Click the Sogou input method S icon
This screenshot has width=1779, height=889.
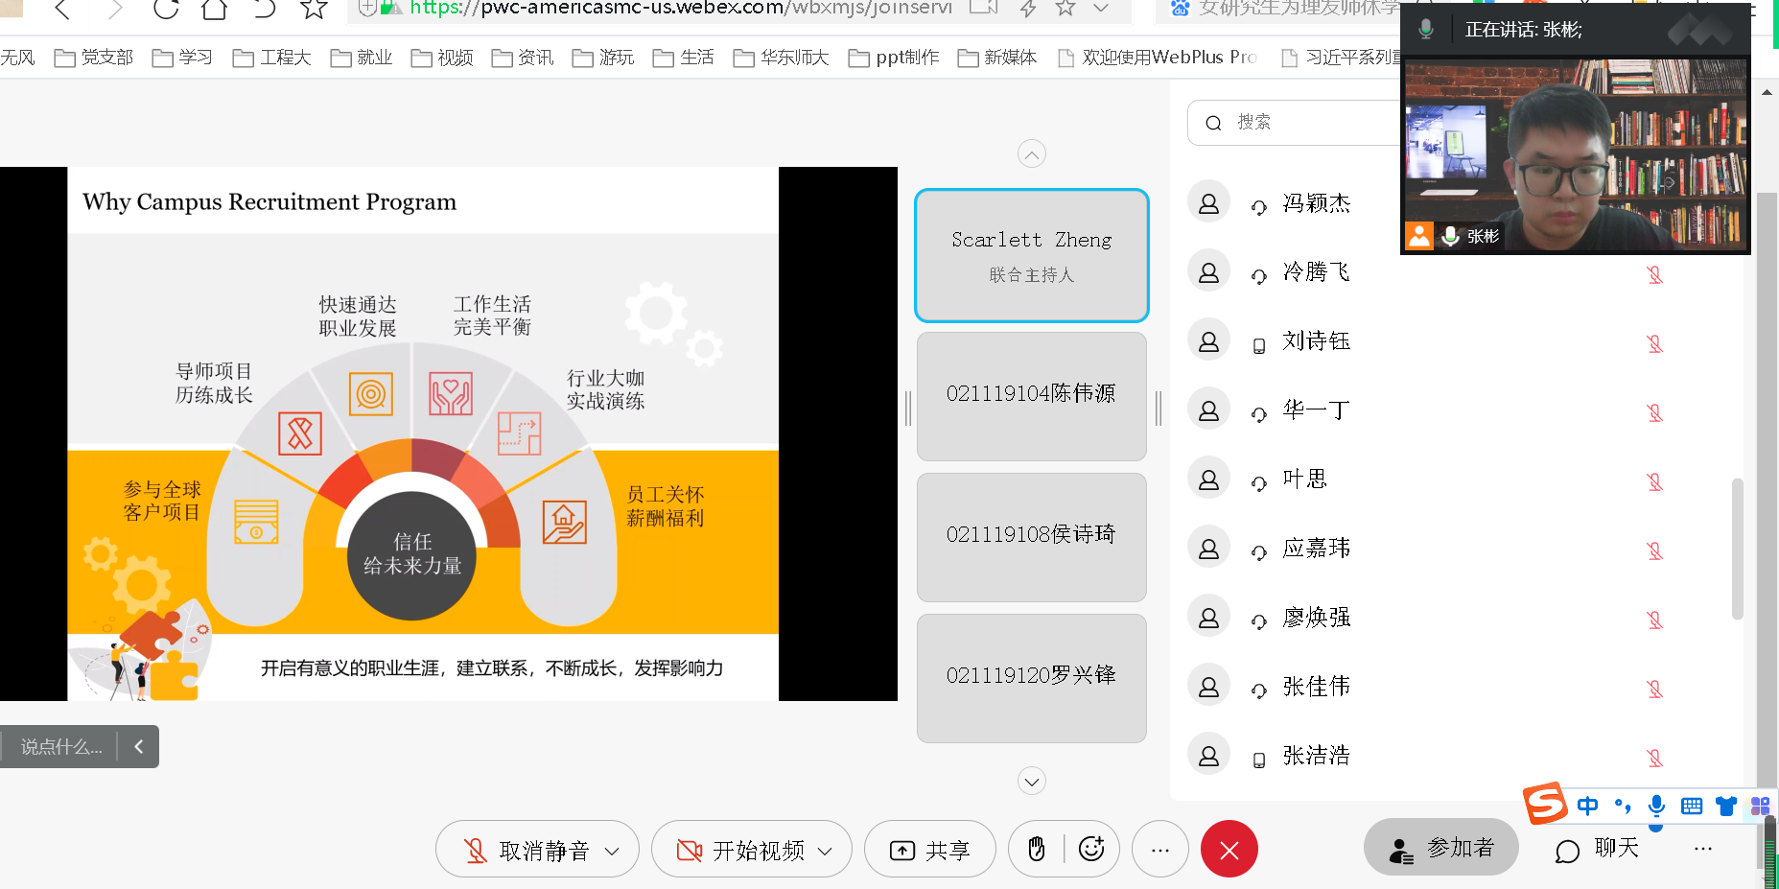[x=1545, y=804]
